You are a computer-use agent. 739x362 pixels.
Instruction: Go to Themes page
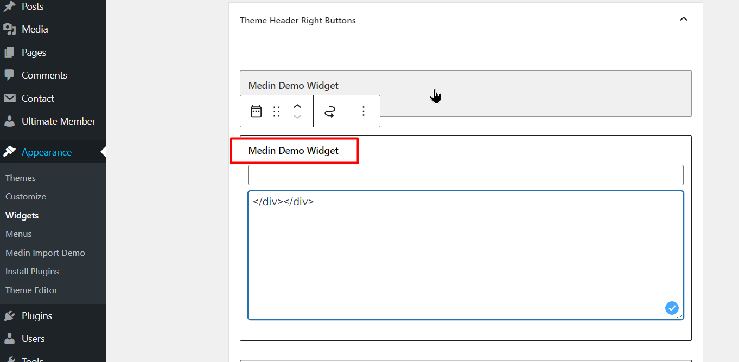(x=21, y=178)
